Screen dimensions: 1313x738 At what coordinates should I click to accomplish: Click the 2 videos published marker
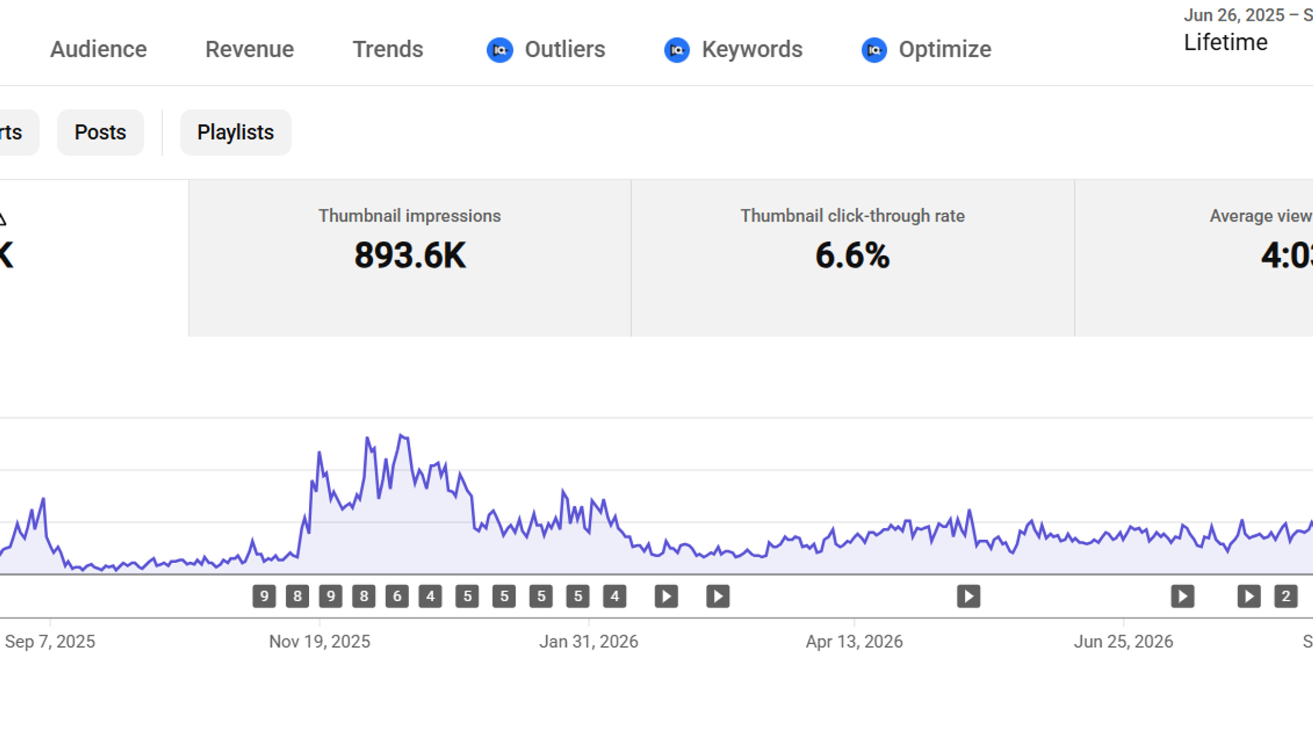tap(1286, 597)
